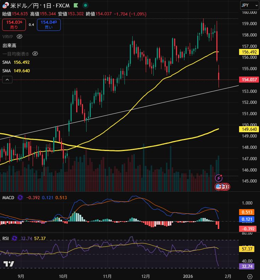This screenshot has height=280, width=260.
Task: Toggle VRVP indicator visibility eye
Action: click(20, 37)
